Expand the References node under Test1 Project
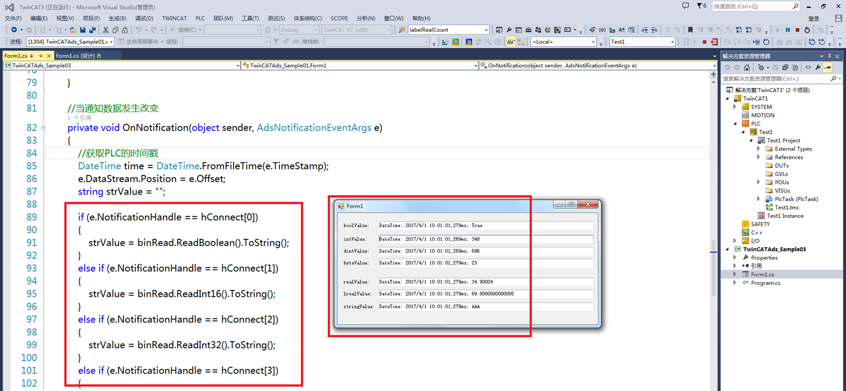 point(759,157)
